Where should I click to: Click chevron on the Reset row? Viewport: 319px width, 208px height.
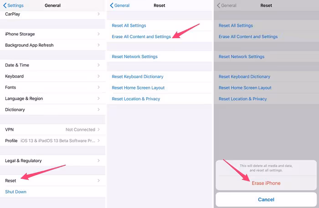pos(98,181)
